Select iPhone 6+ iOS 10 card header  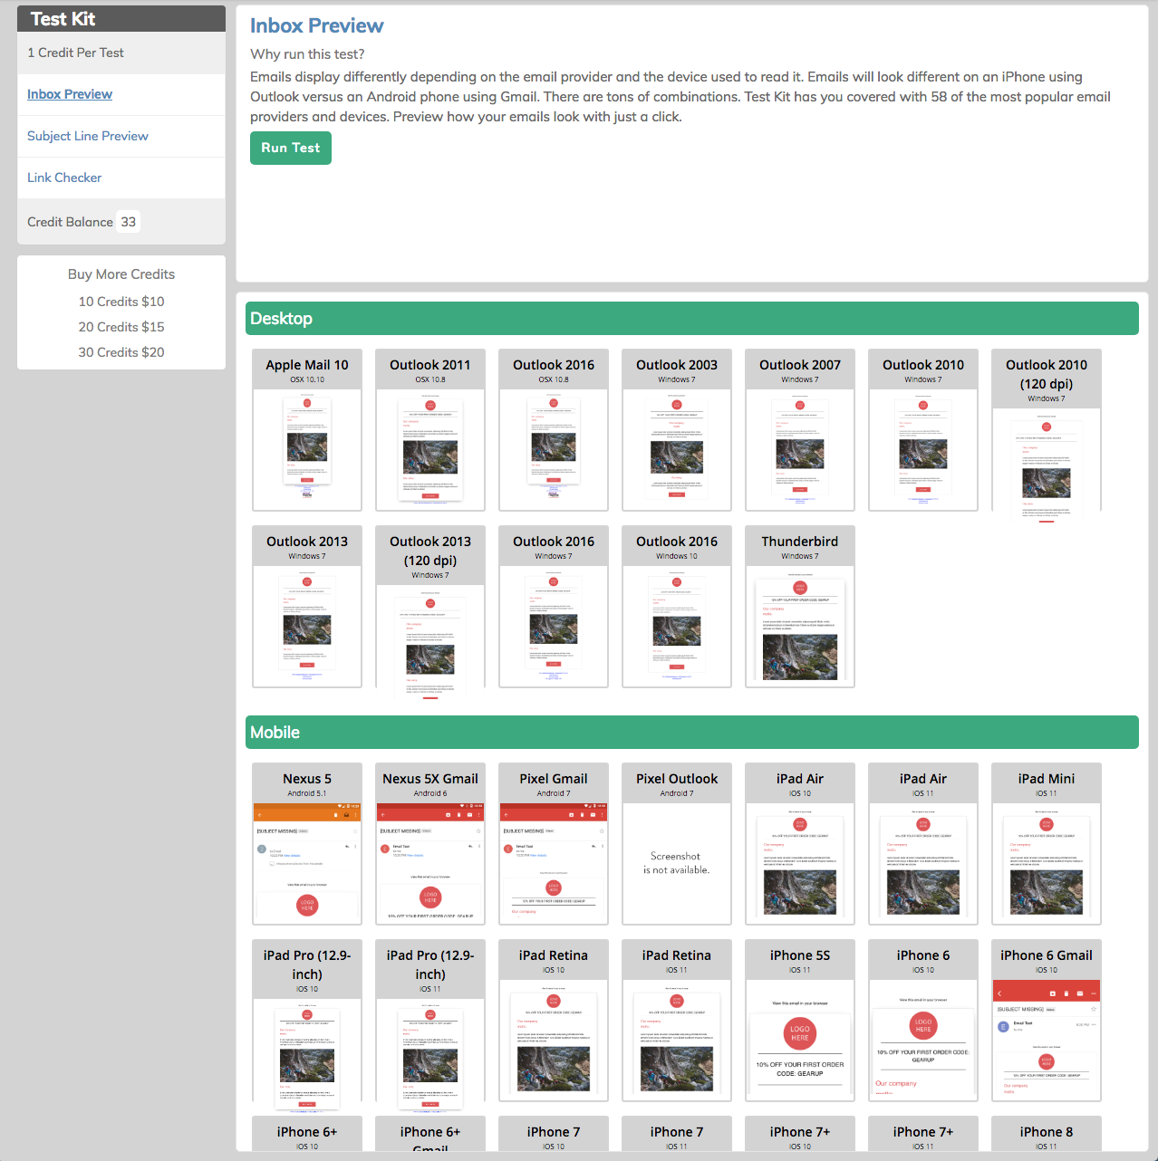(x=307, y=1134)
